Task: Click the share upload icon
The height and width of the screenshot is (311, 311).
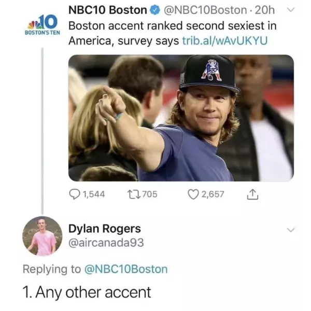Action: pyautogui.click(x=251, y=194)
